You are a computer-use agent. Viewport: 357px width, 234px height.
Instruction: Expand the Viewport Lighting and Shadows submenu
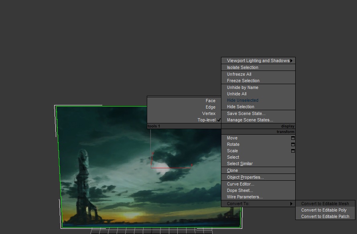(292, 61)
